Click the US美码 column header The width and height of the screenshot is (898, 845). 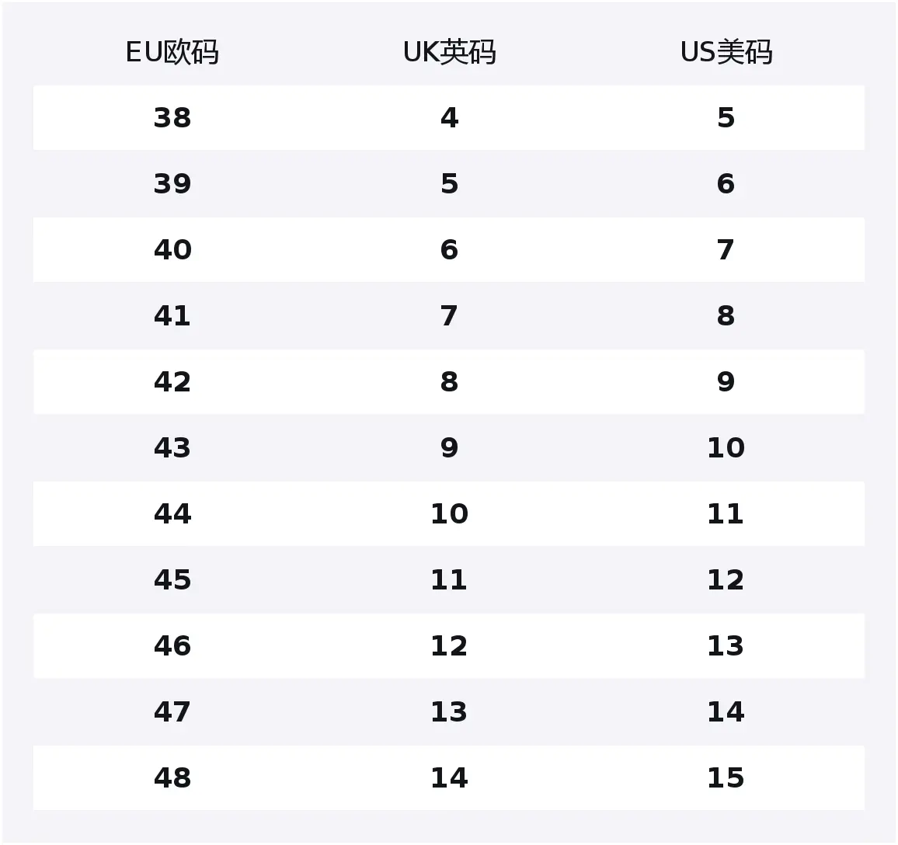coord(726,52)
